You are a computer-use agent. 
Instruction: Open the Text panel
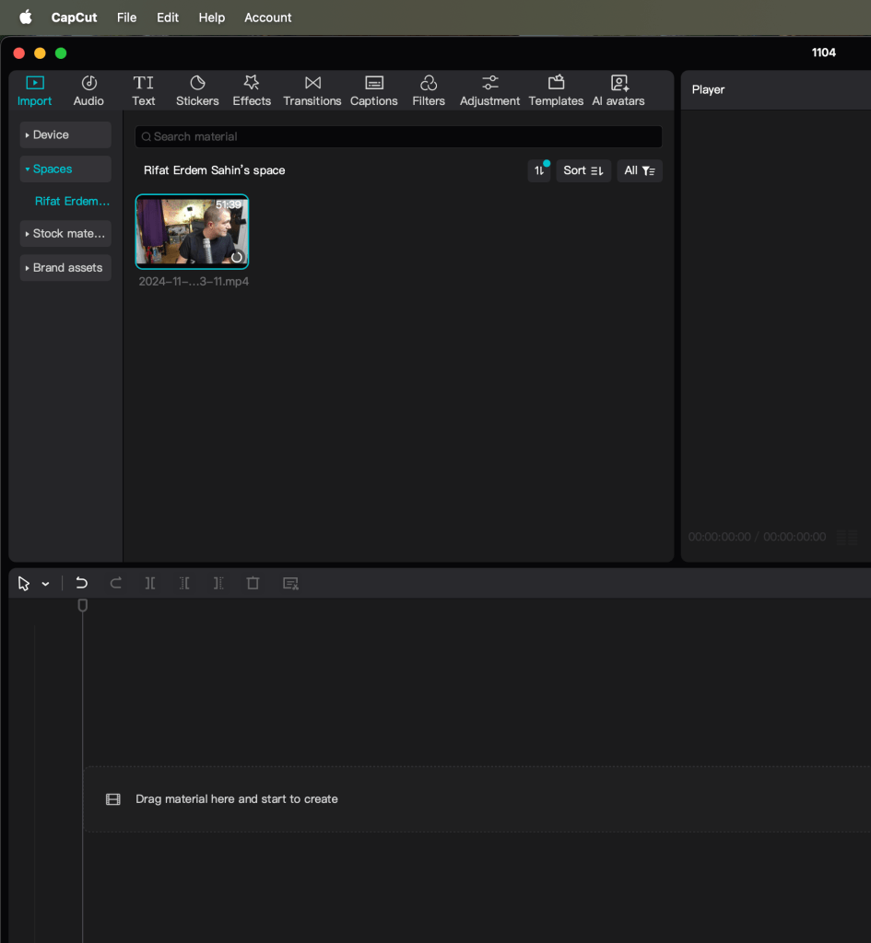coord(143,91)
